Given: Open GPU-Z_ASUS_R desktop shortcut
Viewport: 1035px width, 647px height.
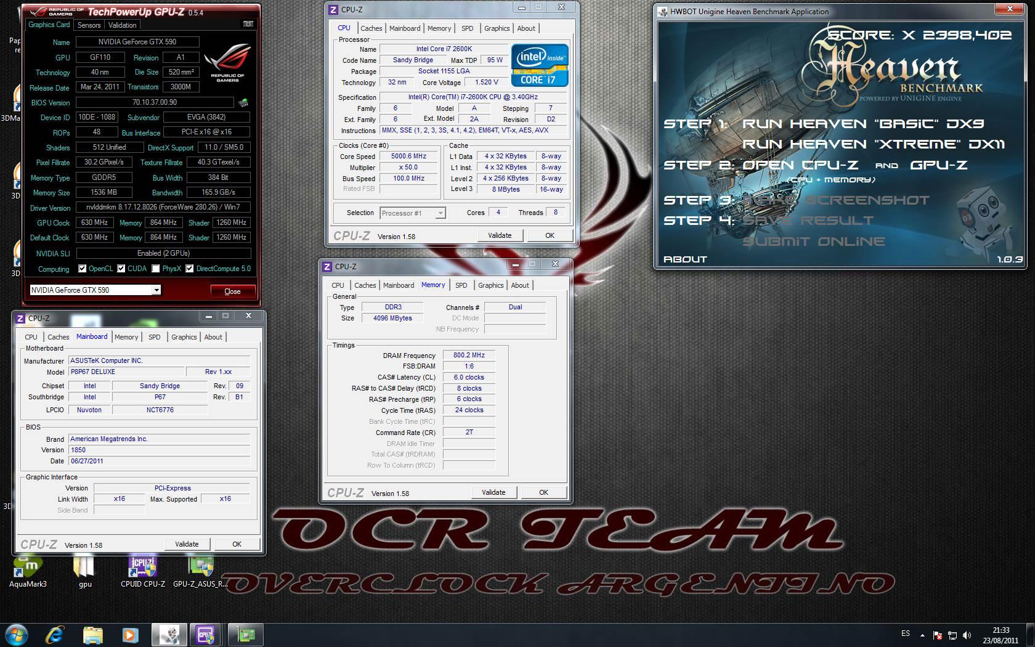Looking at the screenshot, I should (x=201, y=571).
